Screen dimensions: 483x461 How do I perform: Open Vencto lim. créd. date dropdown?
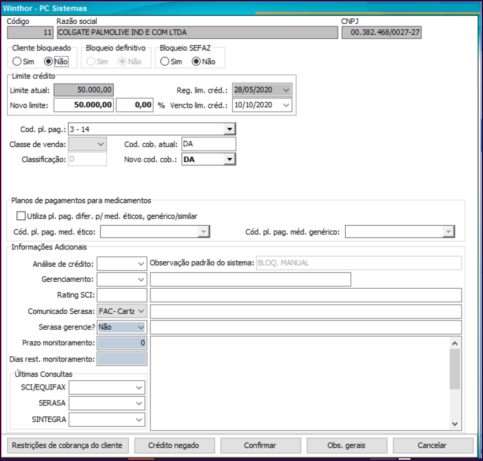click(286, 105)
